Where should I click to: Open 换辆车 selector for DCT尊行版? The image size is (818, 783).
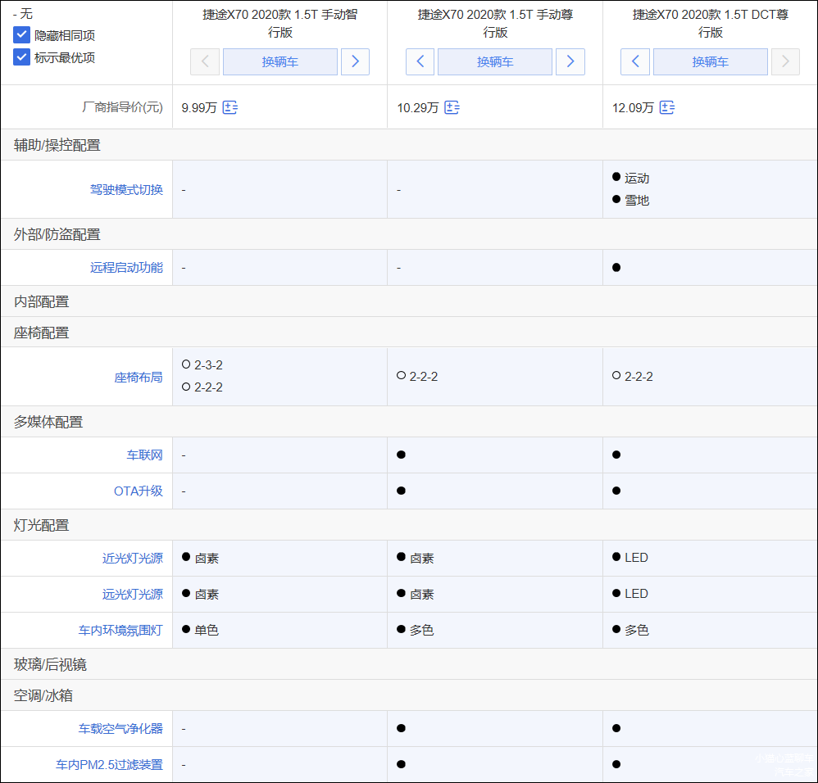710,62
